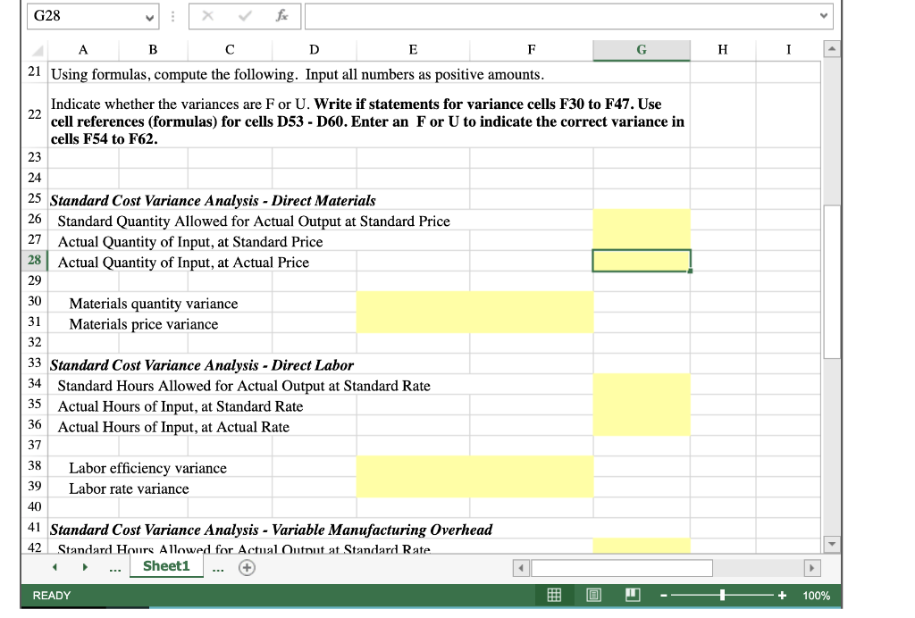Cancel entry with the X formula bar icon
This screenshot has height=618, width=915.
click(207, 16)
